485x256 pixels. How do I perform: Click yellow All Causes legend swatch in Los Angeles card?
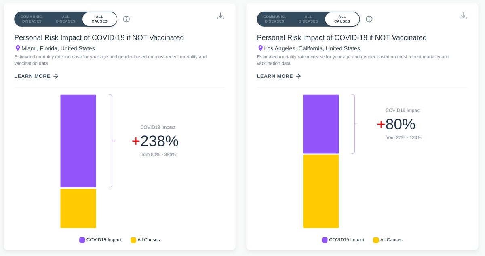[x=376, y=240]
